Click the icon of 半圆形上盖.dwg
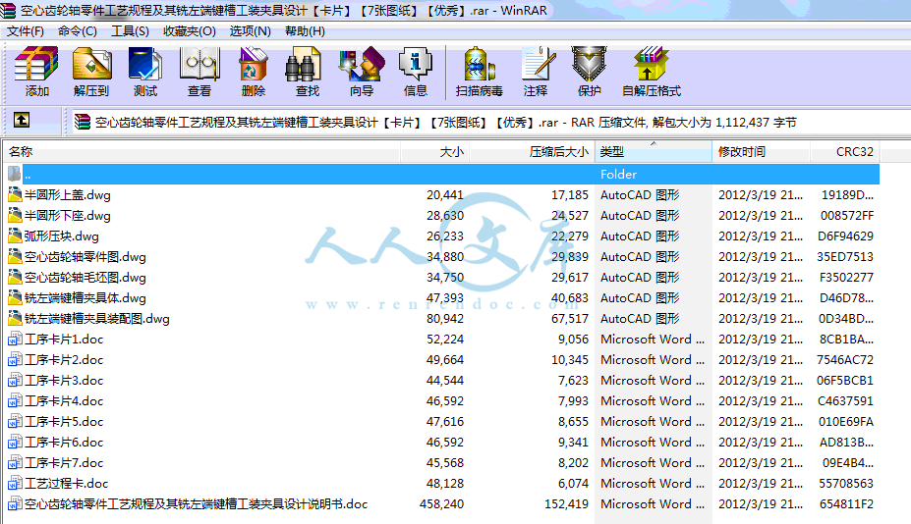Viewport: 911px width, 524px height. tap(15, 194)
